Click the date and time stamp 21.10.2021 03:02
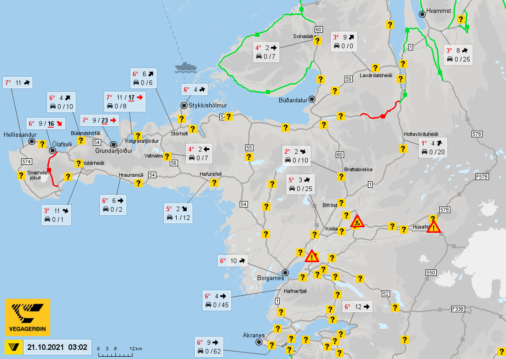This screenshot has height=359, width=506. point(57,348)
